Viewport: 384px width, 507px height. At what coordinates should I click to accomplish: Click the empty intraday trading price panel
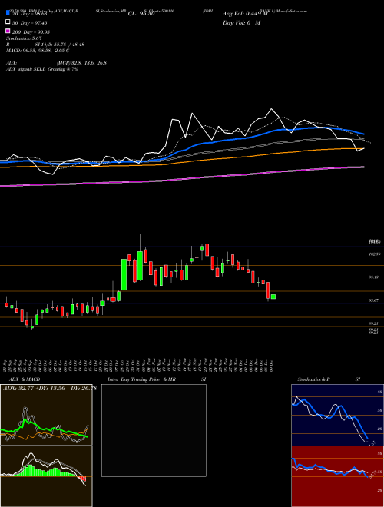(154, 430)
